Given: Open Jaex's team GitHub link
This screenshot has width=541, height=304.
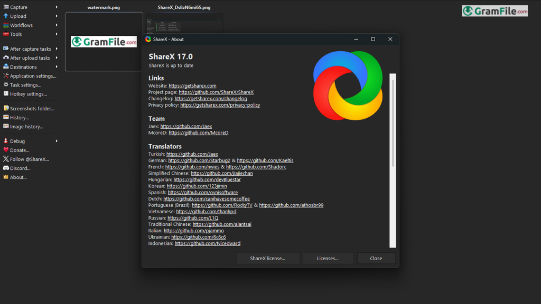Looking at the screenshot, I should pos(186,126).
